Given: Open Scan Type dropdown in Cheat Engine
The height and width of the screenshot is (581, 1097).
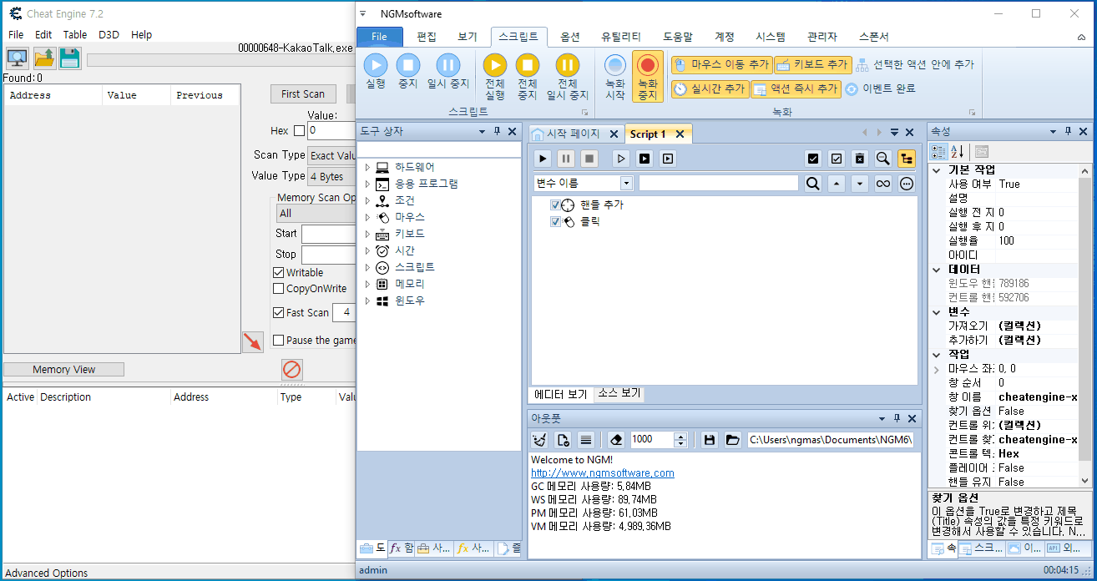Looking at the screenshot, I should point(331,155).
